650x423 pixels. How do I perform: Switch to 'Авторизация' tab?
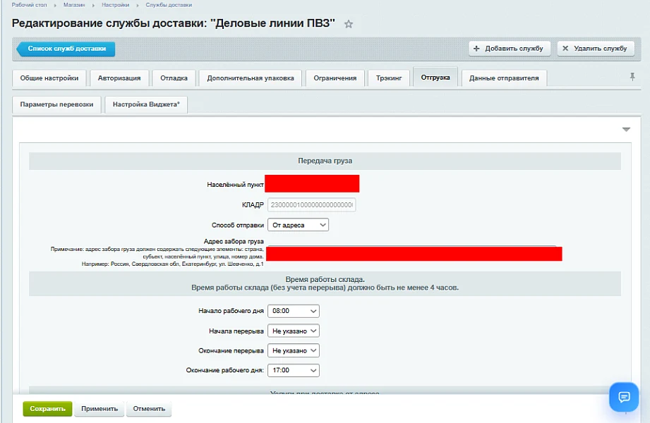tap(119, 78)
